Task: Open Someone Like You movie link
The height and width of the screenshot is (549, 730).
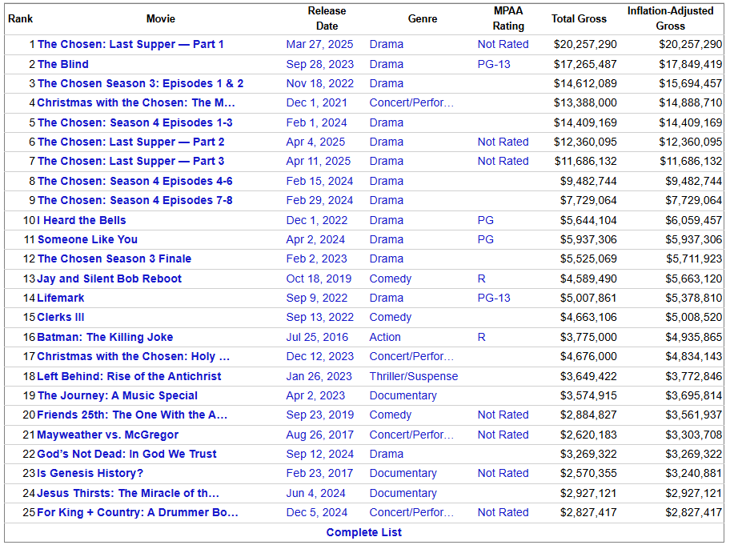Action: click(87, 239)
